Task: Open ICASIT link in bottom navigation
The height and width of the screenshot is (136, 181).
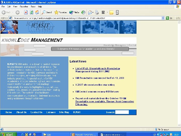Action: (77, 112)
